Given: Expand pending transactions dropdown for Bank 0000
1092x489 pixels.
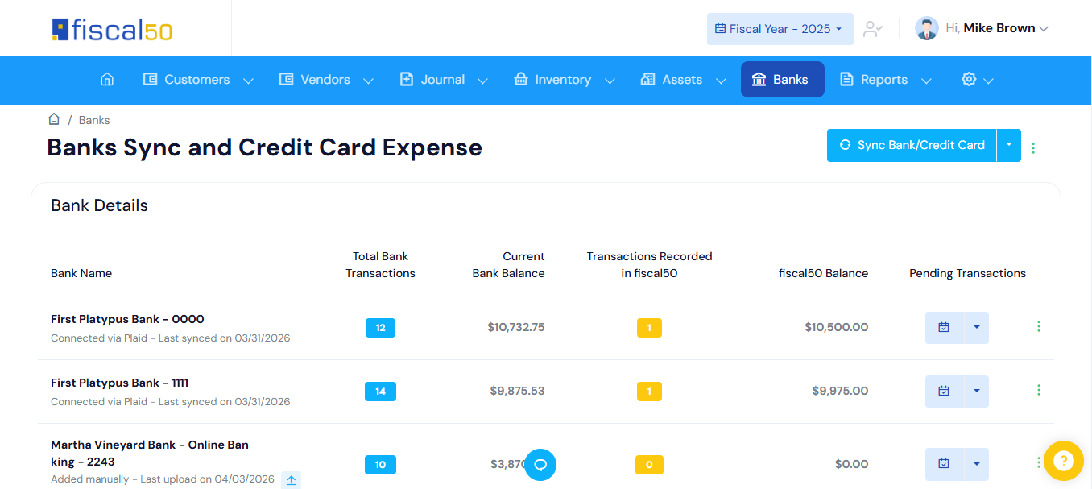Looking at the screenshot, I should point(977,327).
